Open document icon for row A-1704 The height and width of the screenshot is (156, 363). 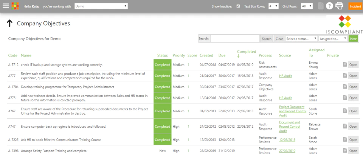(345, 87)
